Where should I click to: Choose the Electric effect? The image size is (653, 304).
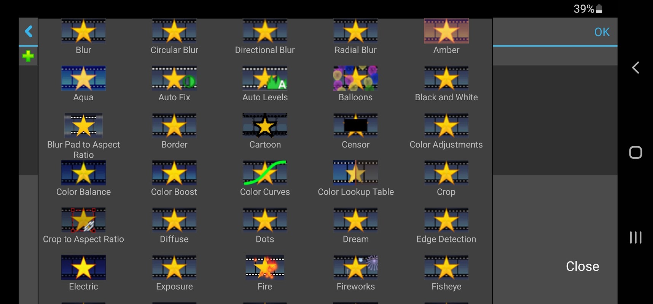[x=83, y=268]
